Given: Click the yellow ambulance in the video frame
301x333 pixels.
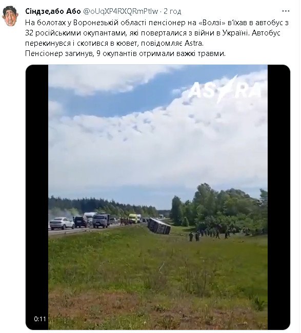Looking at the screenshot, I should (133, 218).
